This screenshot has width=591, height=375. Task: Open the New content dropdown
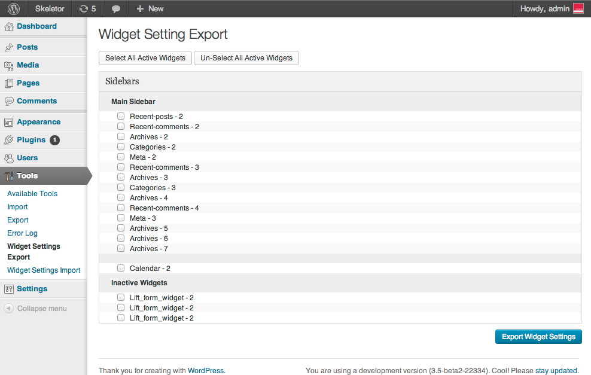tap(150, 8)
